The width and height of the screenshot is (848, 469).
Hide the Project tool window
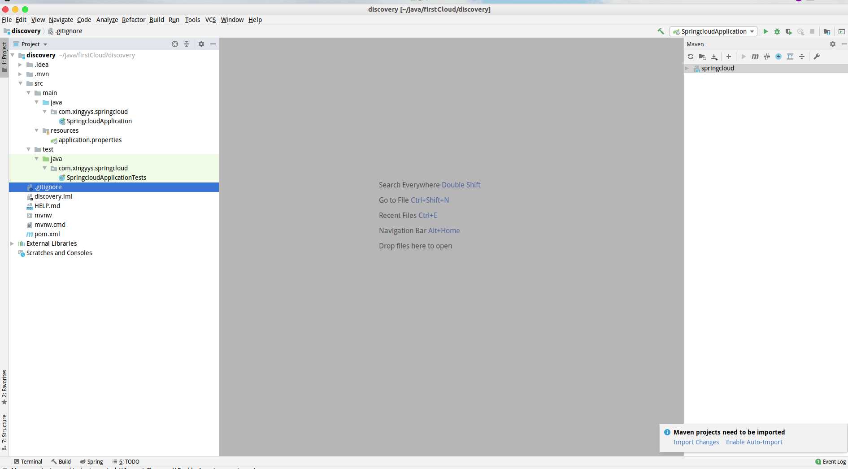pyautogui.click(x=213, y=44)
